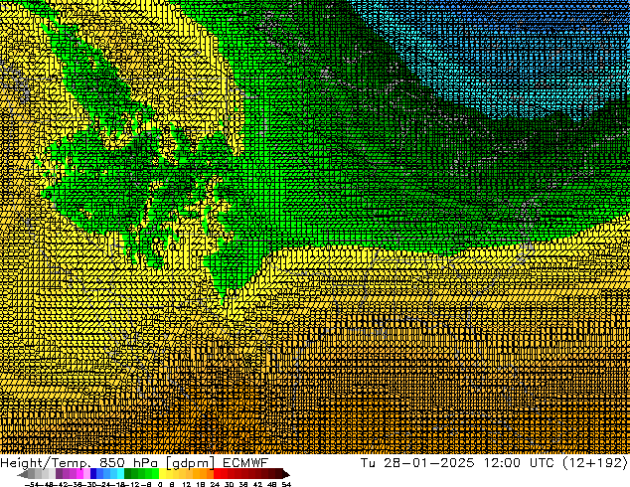Click the red legend swatch above 24
This screenshot has height=487, width=630.
click(217, 474)
